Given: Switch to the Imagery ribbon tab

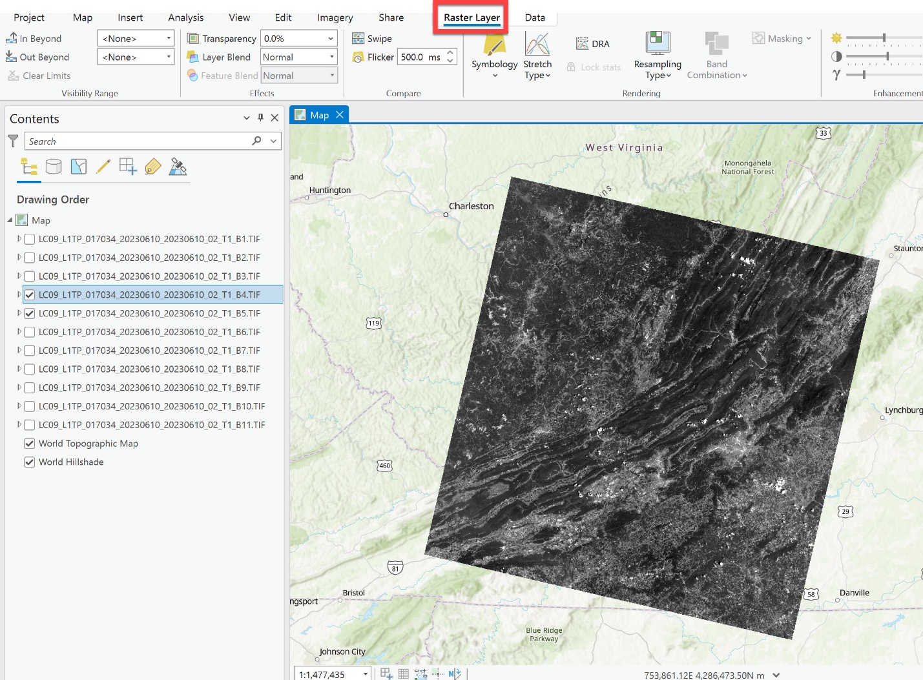Looking at the screenshot, I should click(334, 17).
